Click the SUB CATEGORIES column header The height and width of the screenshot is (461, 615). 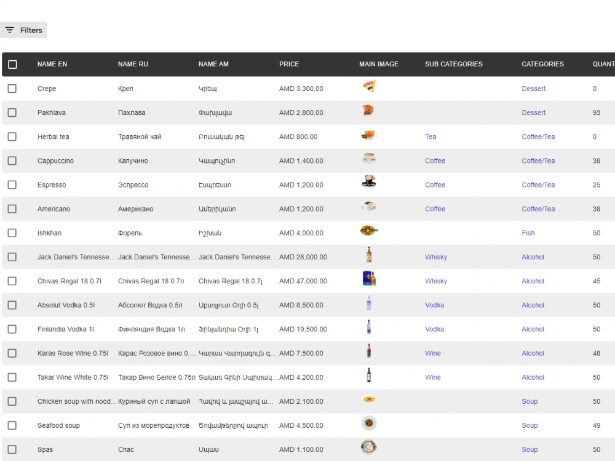click(x=454, y=64)
